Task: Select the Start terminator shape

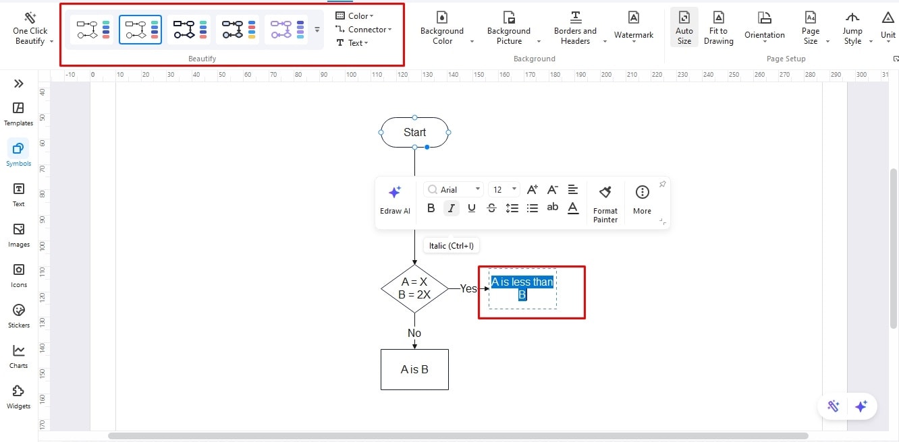Action: (x=414, y=132)
